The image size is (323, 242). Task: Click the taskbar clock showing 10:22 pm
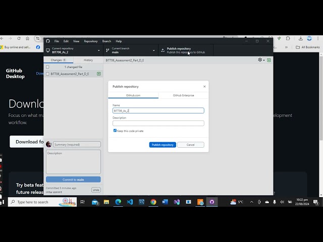(302, 202)
